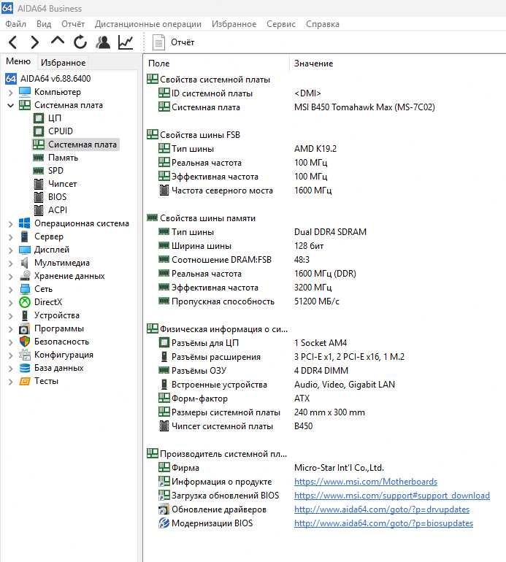This screenshot has width=506, height=562.
Task: Click the Хранение данных drive icon
Action: click(x=25, y=276)
